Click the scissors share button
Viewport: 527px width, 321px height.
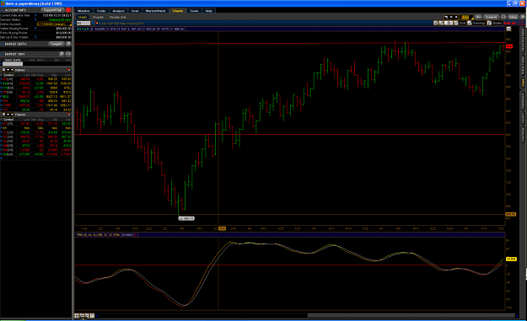pyautogui.click(x=478, y=17)
